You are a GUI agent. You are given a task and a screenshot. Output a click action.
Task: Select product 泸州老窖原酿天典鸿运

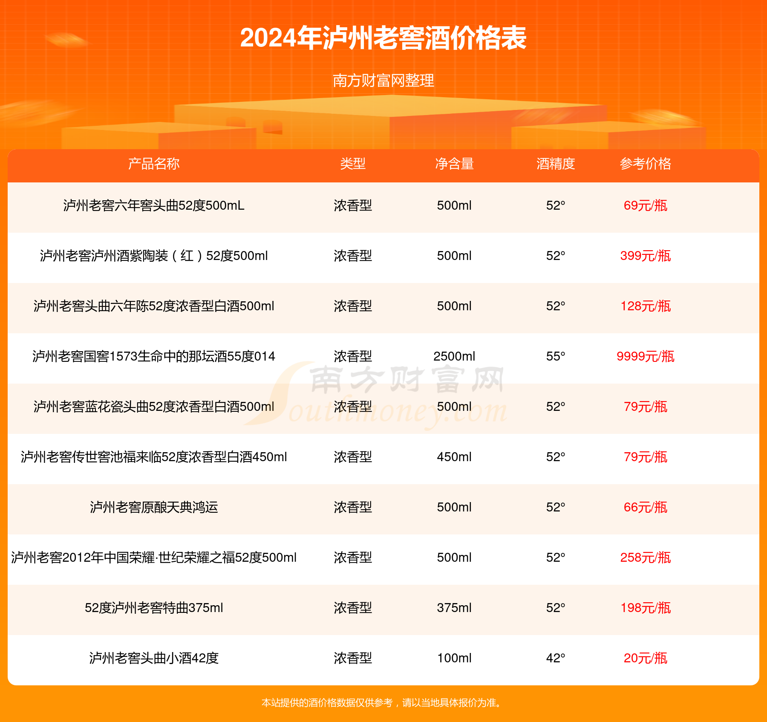click(154, 507)
